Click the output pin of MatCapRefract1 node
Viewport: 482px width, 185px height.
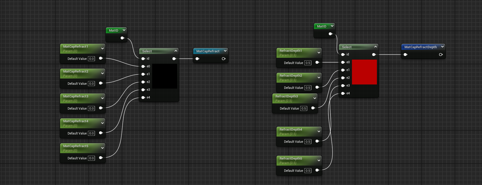(x=101, y=59)
